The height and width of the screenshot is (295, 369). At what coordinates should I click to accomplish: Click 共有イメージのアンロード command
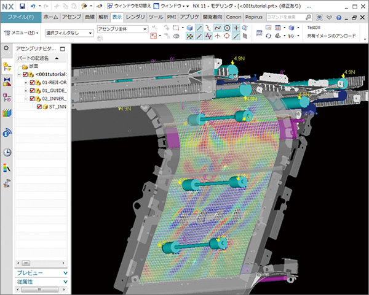[x=331, y=36]
